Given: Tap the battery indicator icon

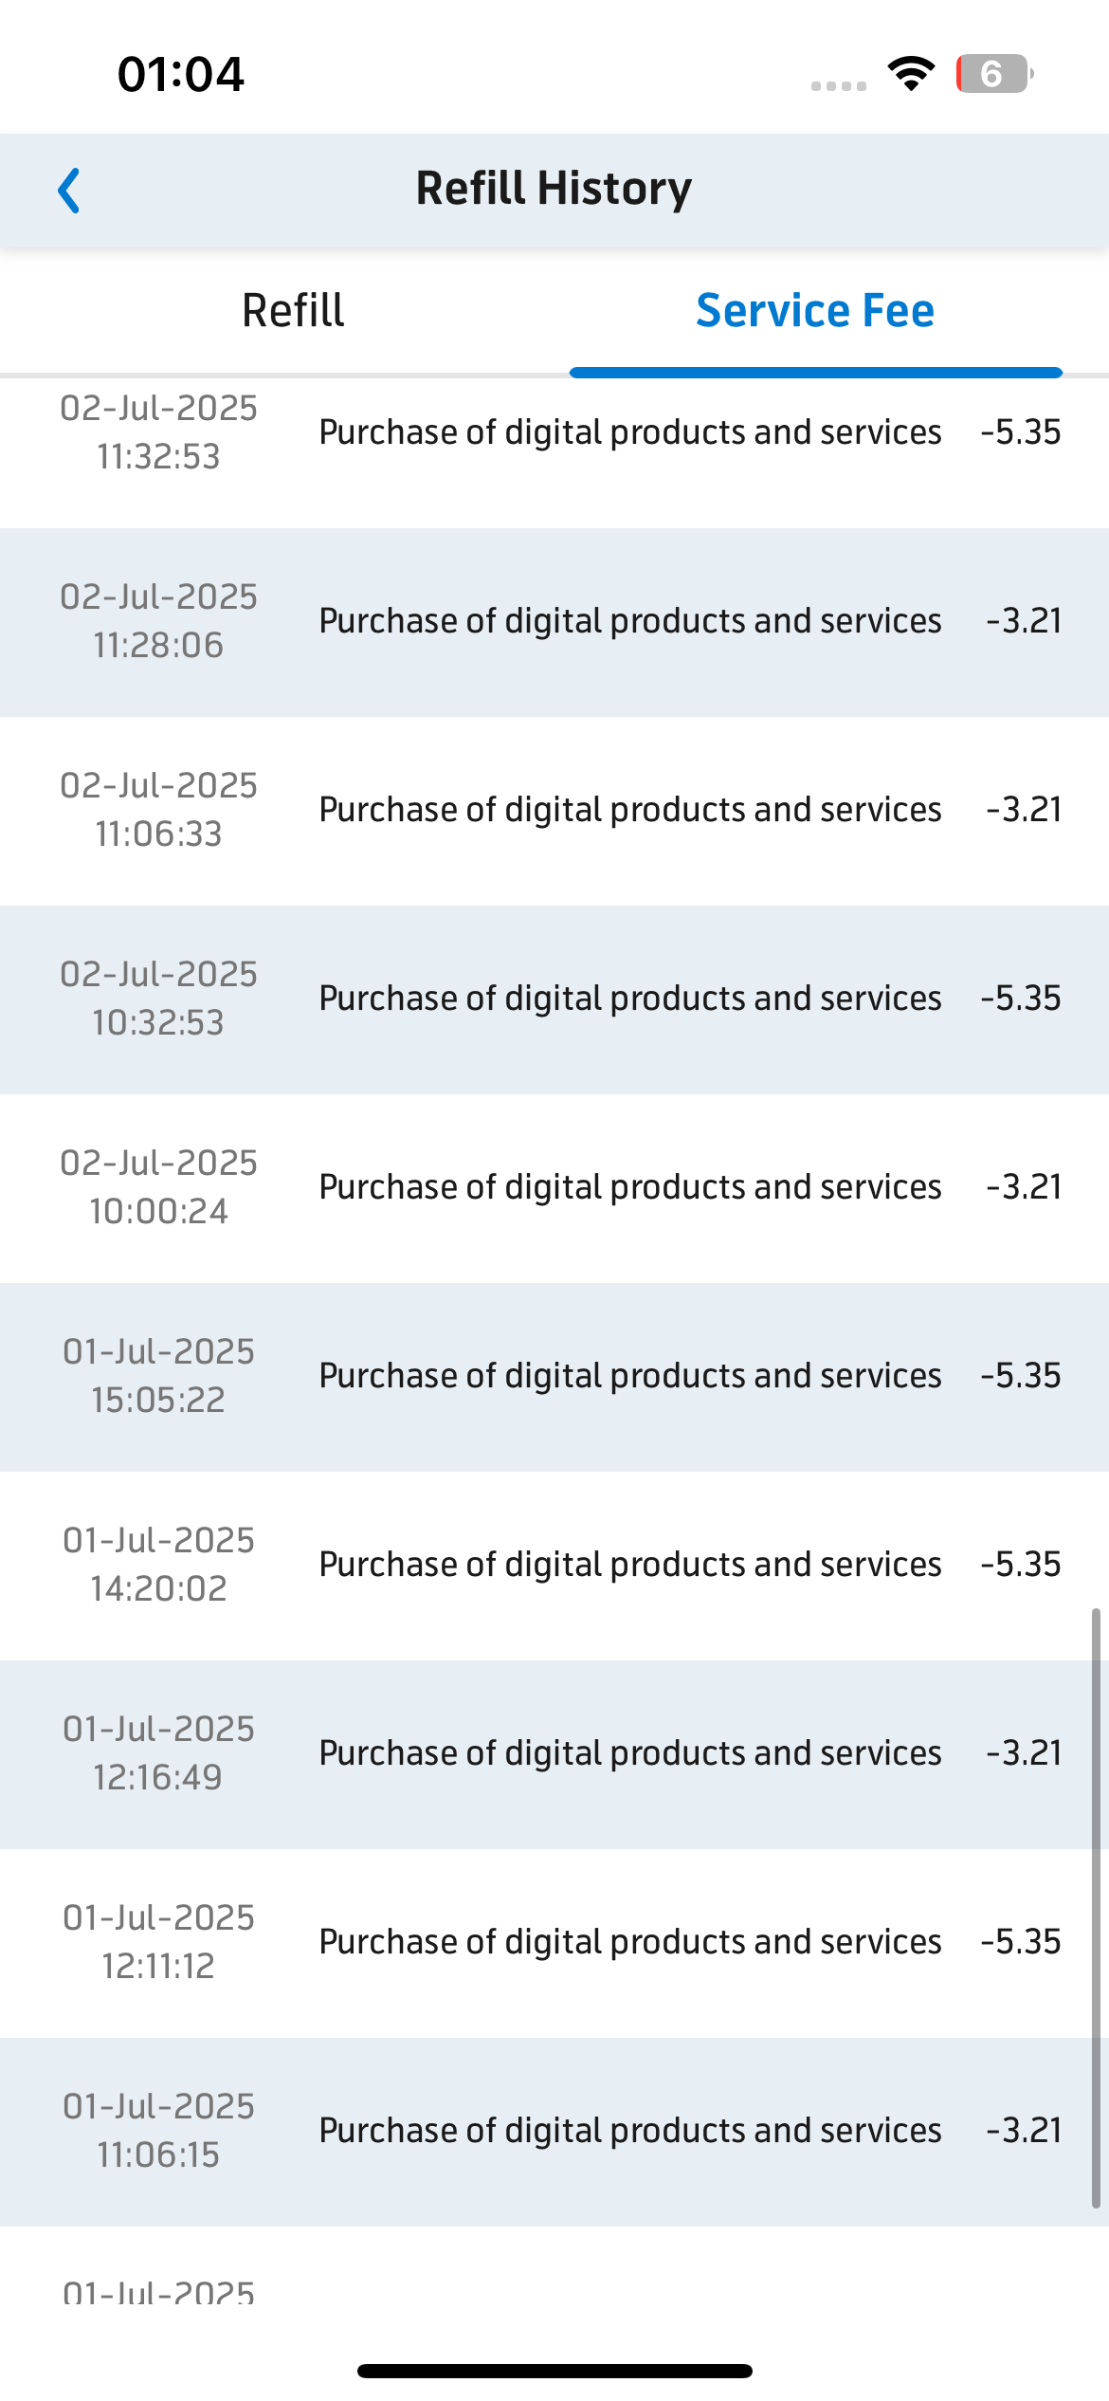Looking at the screenshot, I should (994, 74).
